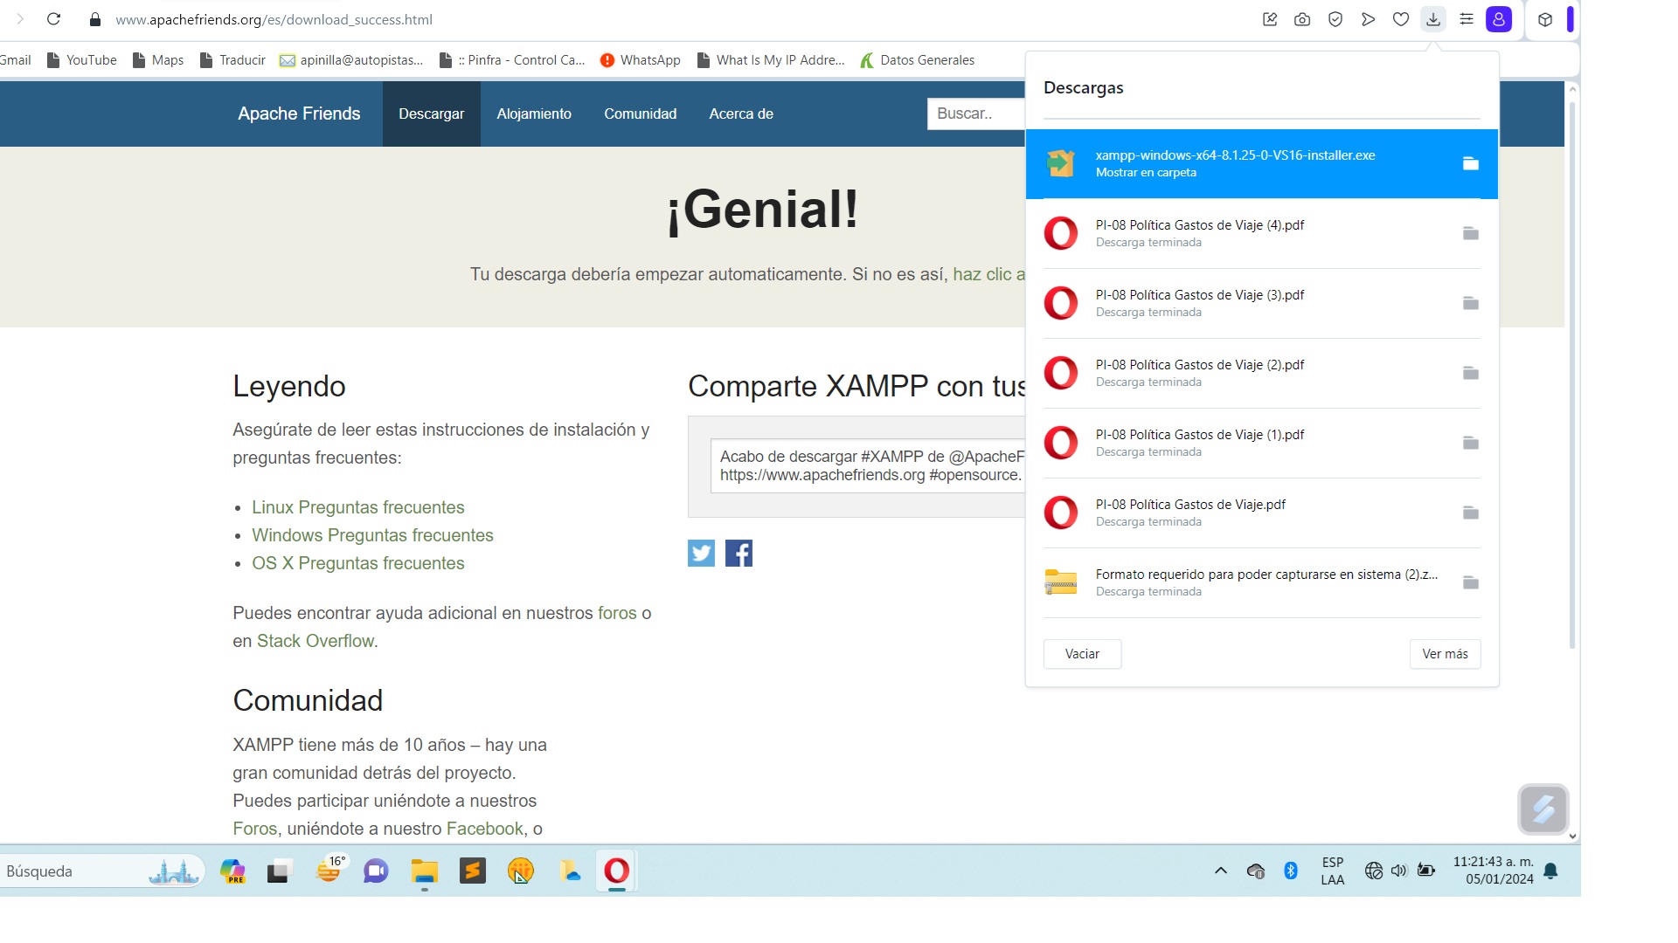Screen dimensions: 1678x943
Task: Show xampp installer in folder
Action: click(1471, 163)
